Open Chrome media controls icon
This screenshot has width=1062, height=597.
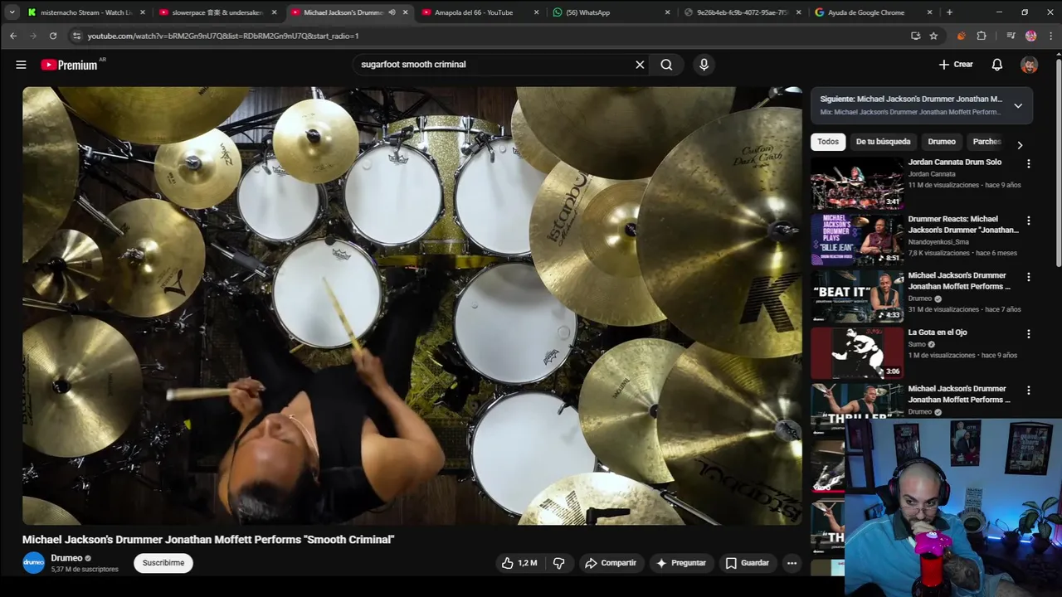(x=1011, y=36)
